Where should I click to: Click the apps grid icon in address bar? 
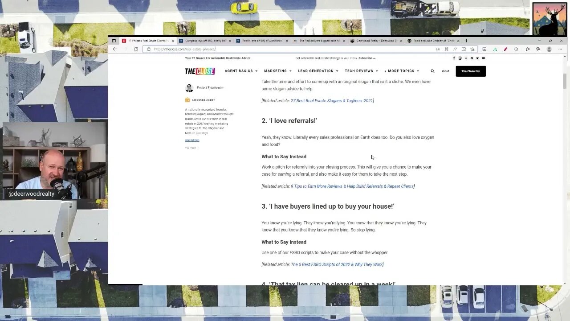(446, 49)
